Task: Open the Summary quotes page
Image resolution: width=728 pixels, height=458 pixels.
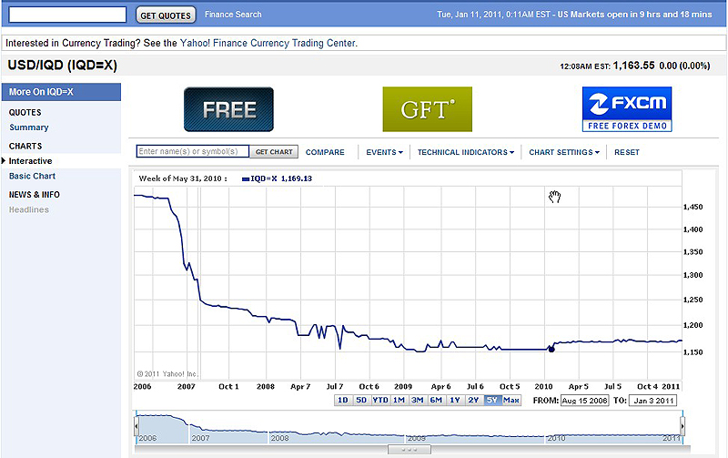Action: pos(29,127)
